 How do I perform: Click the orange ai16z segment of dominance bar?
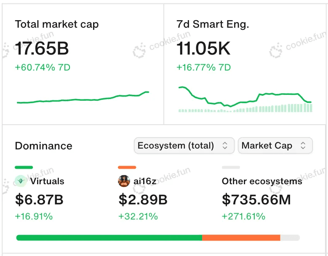click(241, 238)
